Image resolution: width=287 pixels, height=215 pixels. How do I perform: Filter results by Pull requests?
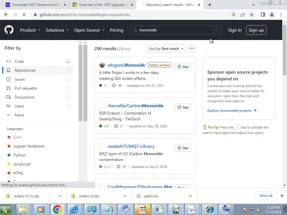[38, 88]
